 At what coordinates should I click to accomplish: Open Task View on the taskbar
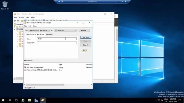[x=16, y=100]
